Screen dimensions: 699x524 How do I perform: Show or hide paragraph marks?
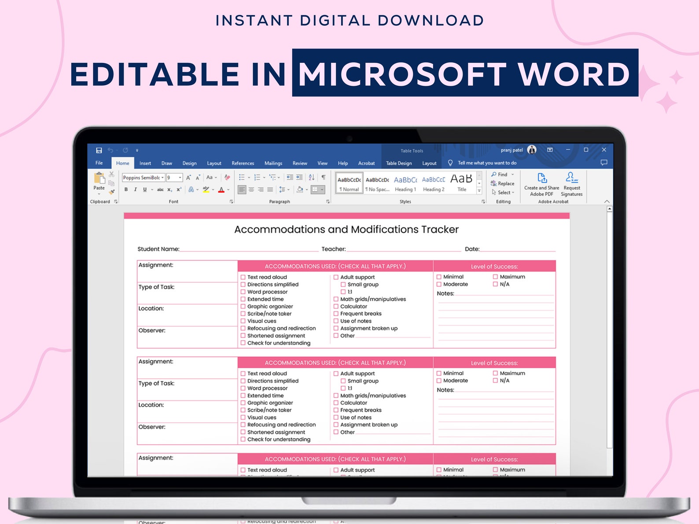pyautogui.click(x=324, y=178)
